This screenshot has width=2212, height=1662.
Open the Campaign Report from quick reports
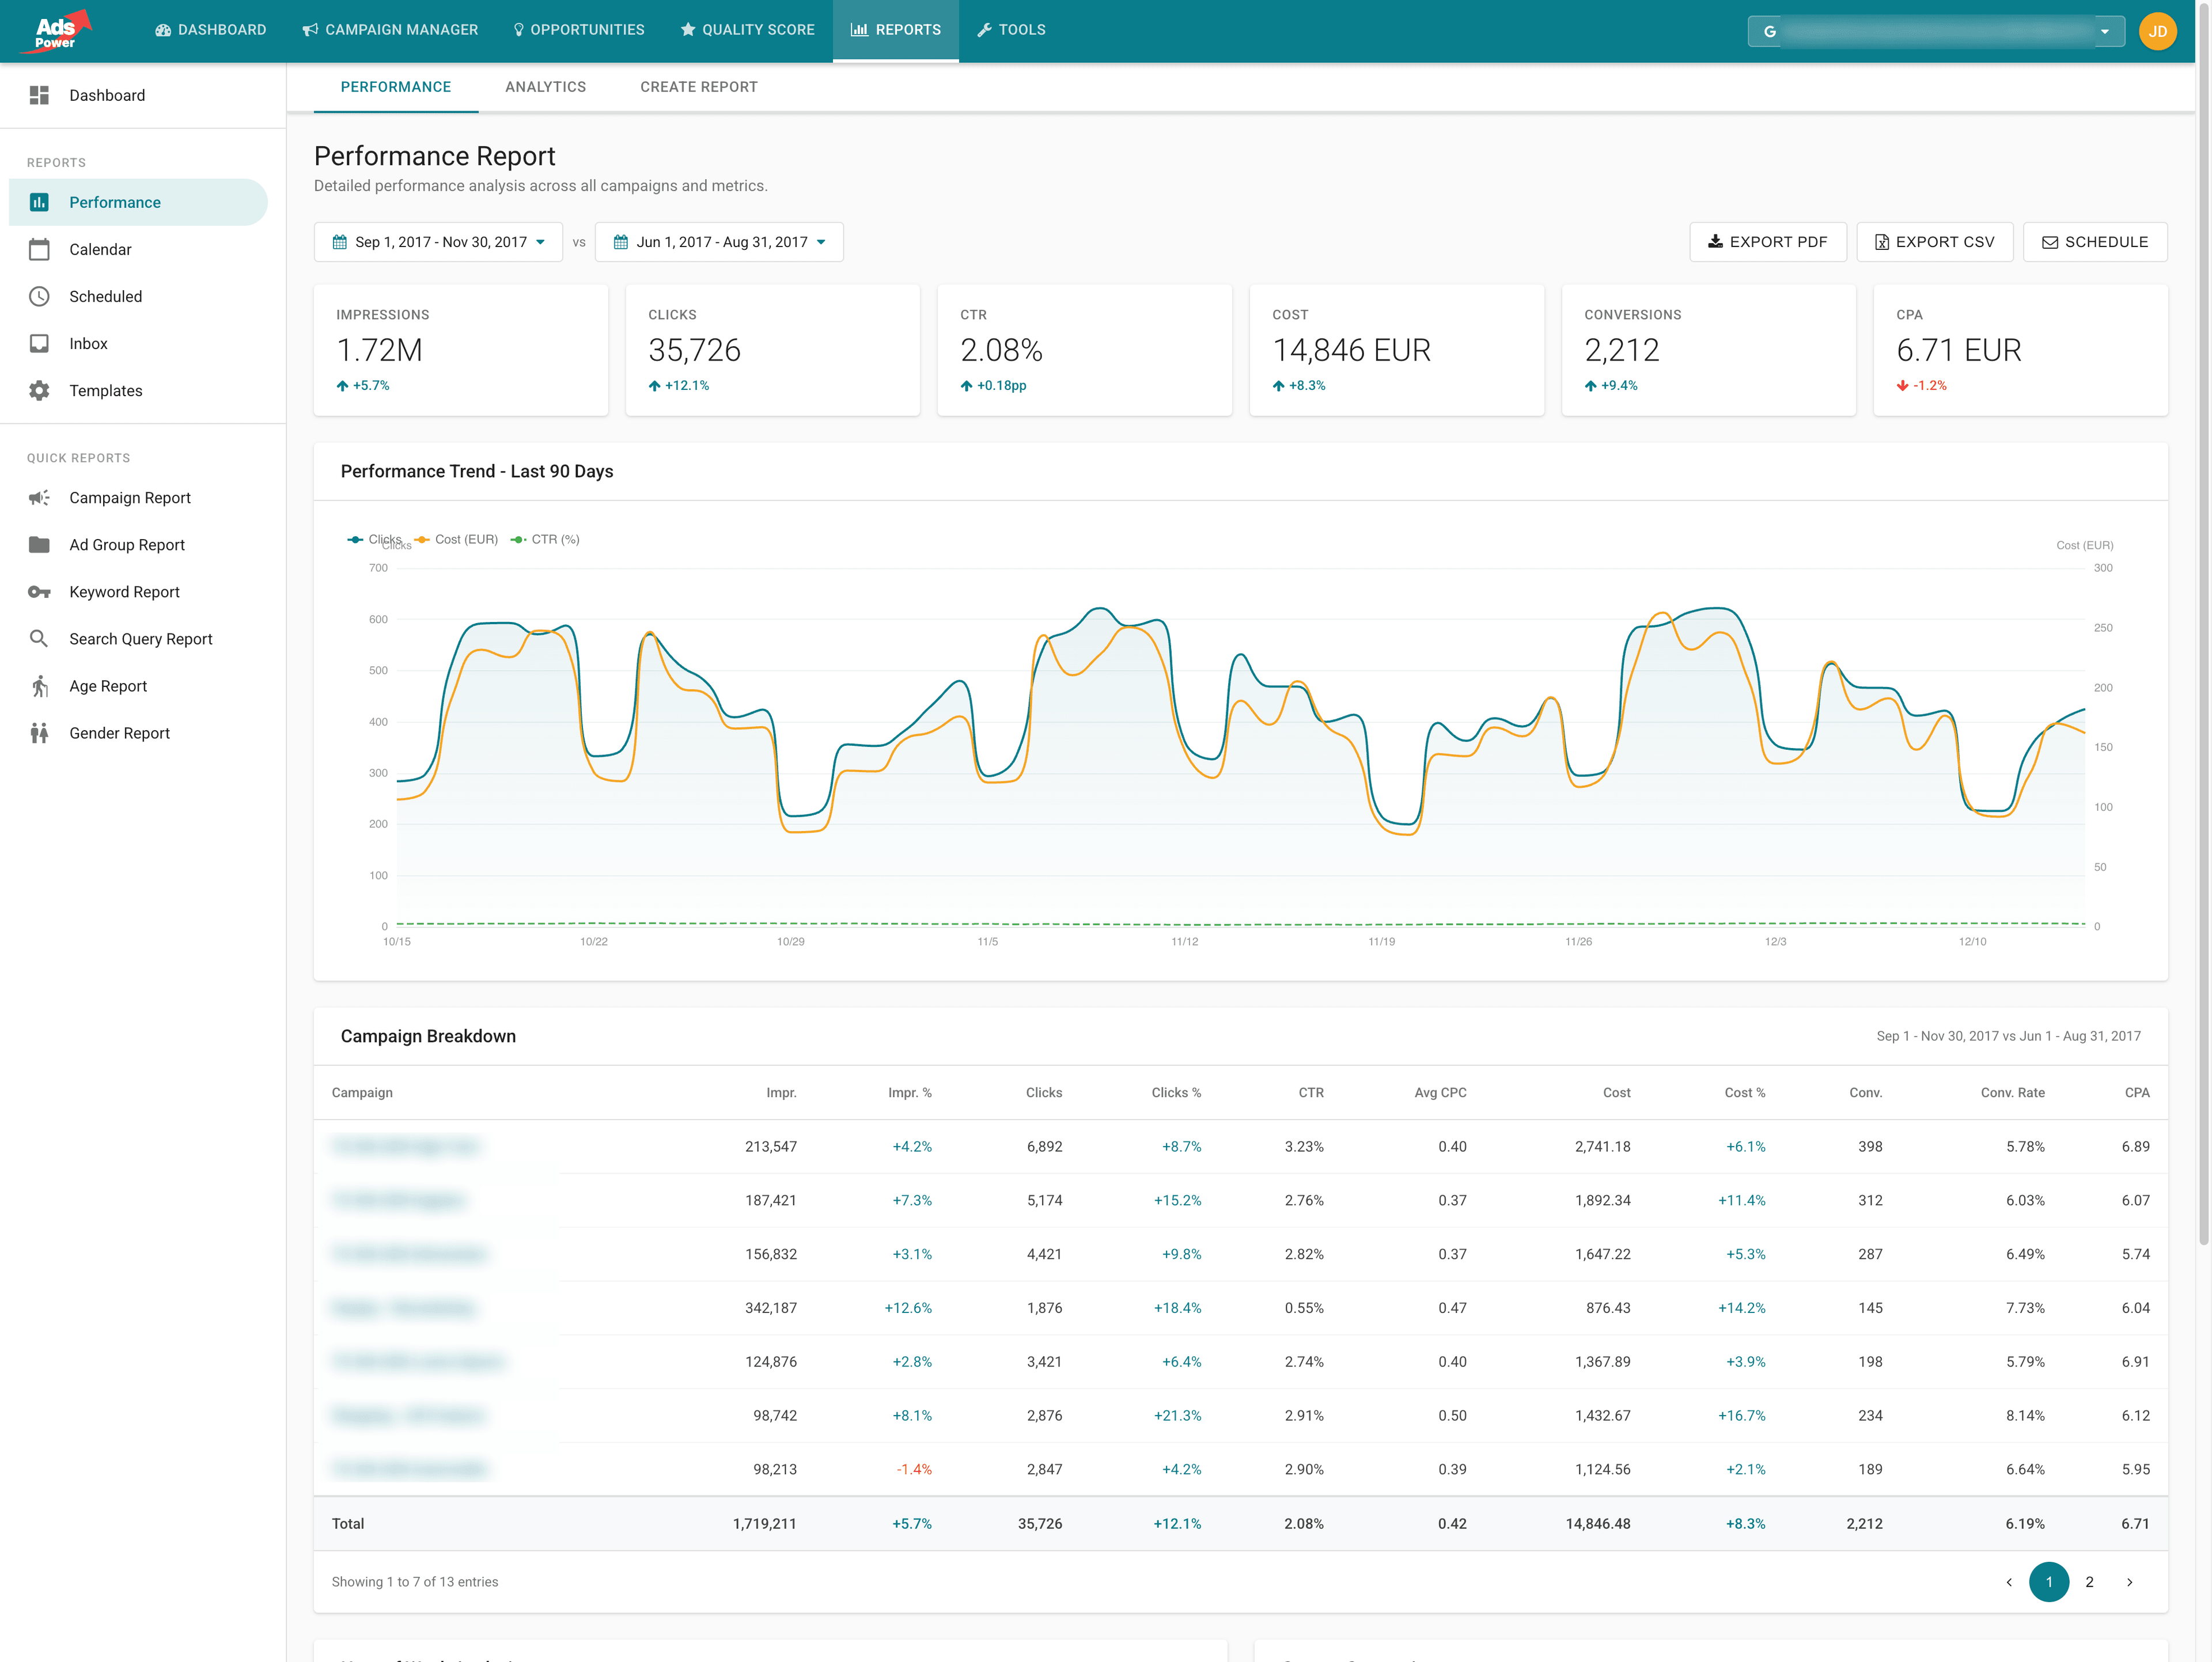(x=129, y=497)
